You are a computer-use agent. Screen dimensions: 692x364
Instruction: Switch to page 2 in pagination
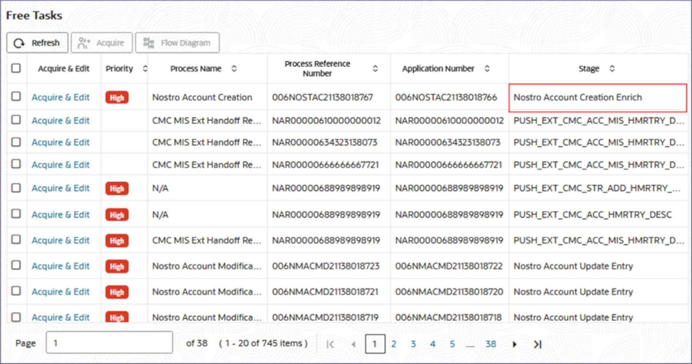[394, 344]
